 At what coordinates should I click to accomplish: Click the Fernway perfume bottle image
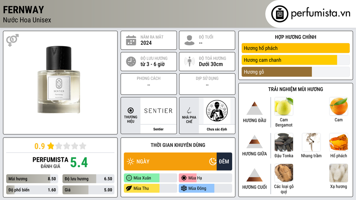[x=59, y=80]
